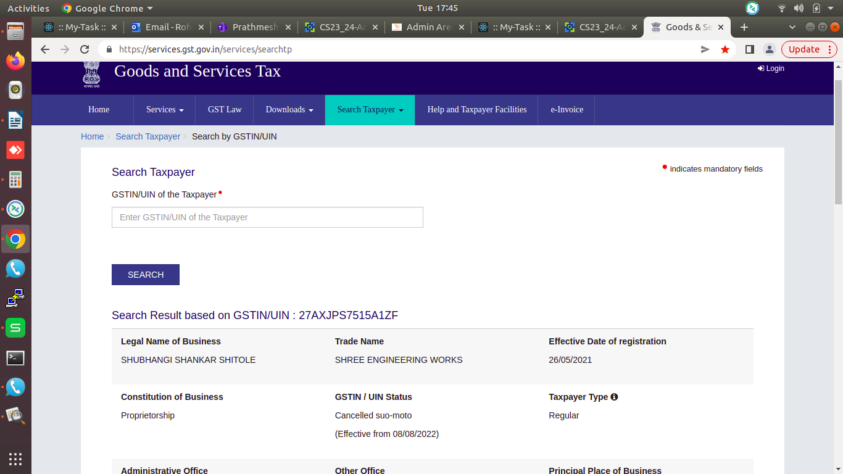This screenshot has width=843, height=474.
Task: Click the volume speaker icon in top panel
Action: pyautogui.click(x=799, y=8)
